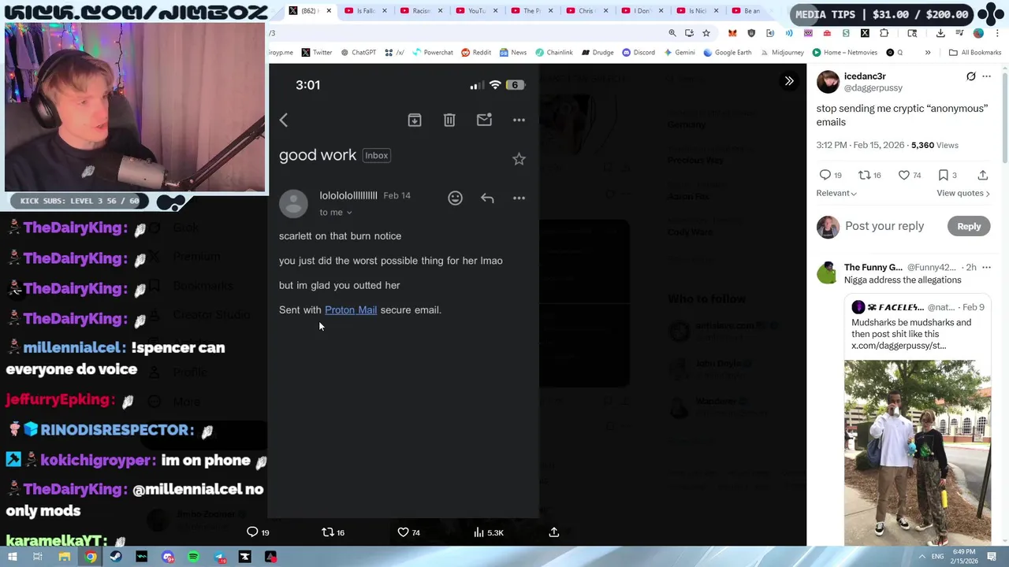Like the post from image viewer bar
The height and width of the screenshot is (567, 1009).
(408, 532)
